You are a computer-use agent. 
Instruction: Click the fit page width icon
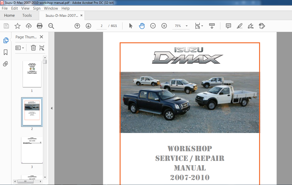coord(197,26)
